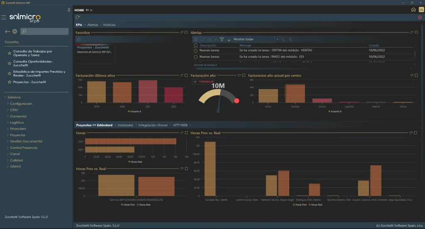The width and height of the screenshot is (425, 229).
Task: Expand the Gestión Documental node
Action: click(8, 141)
